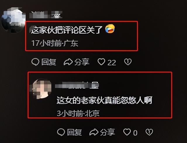Click the reply bubble icon under first comment

[x=35, y=62]
